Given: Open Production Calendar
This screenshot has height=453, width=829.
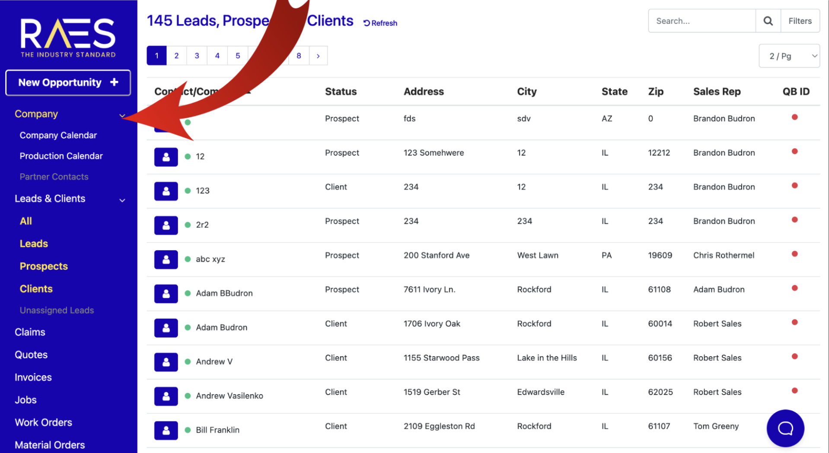Looking at the screenshot, I should click(x=61, y=156).
